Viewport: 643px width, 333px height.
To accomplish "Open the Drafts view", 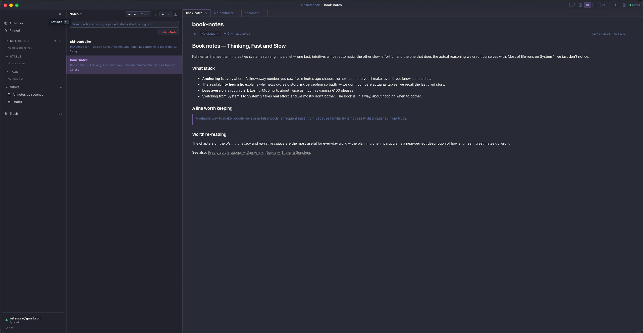I will [x=17, y=102].
